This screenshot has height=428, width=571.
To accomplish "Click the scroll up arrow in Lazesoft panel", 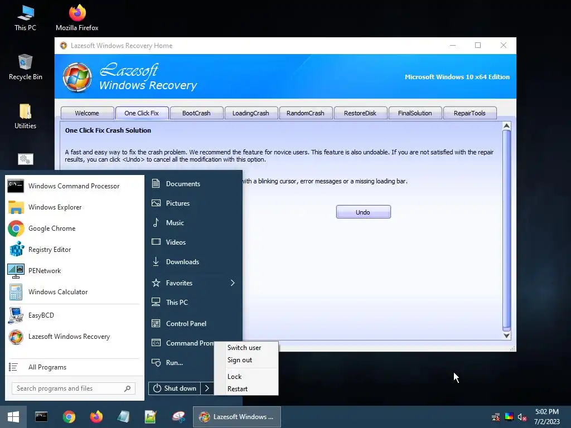I will click(506, 127).
